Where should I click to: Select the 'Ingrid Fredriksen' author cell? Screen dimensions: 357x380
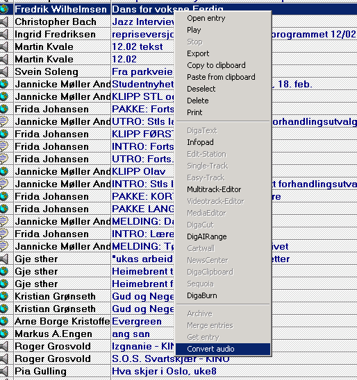[x=63, y=34]
